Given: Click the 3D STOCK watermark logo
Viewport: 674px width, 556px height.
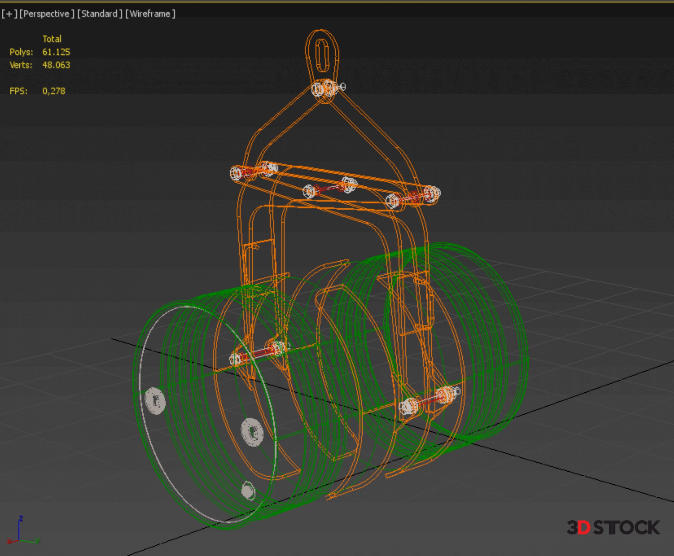Looking at the screenshot, I should click(613, 528).
